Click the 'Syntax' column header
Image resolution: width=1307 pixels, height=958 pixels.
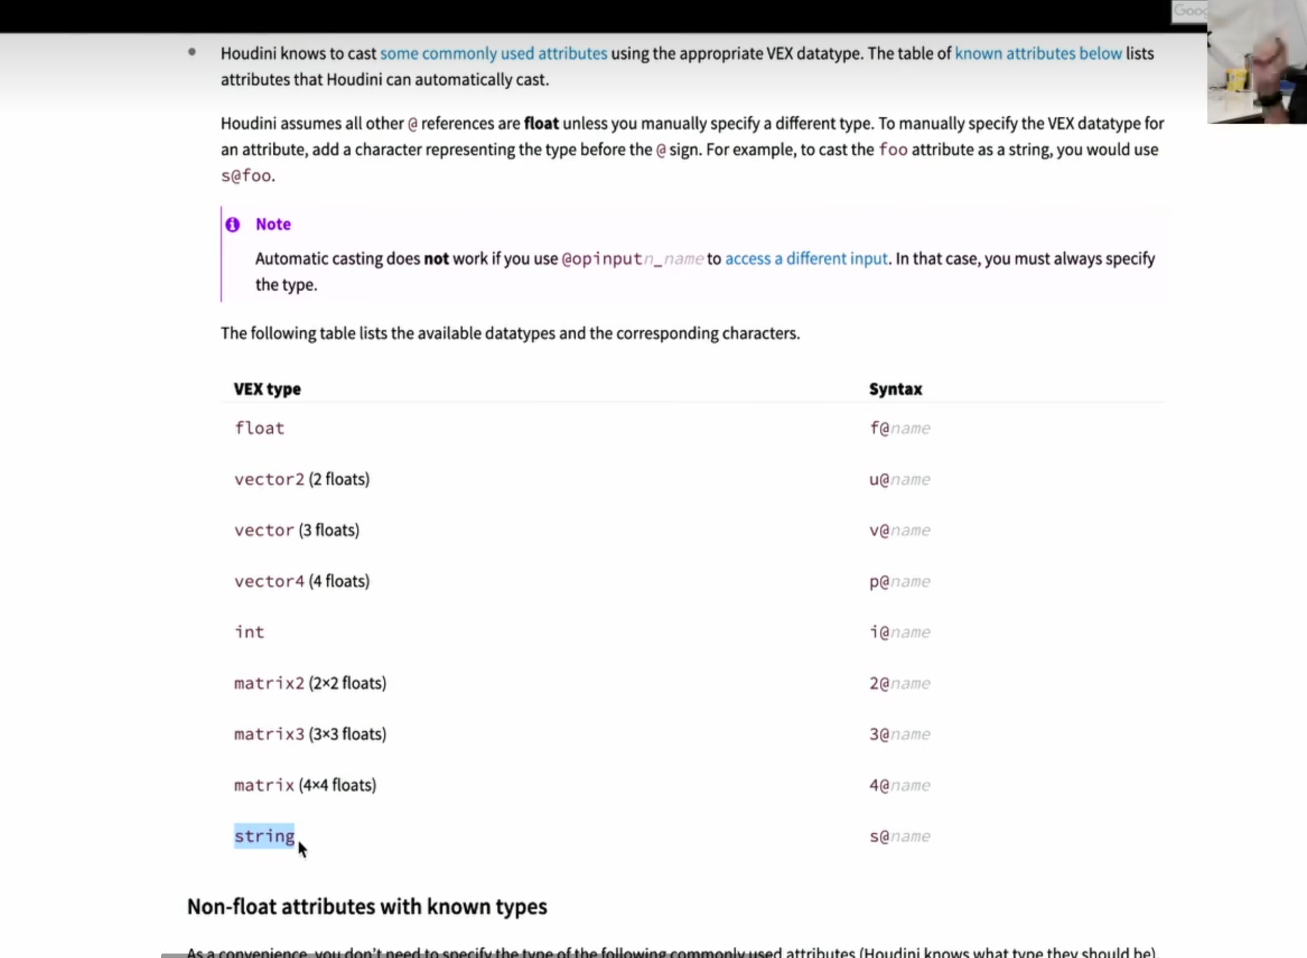coord(895,389)
